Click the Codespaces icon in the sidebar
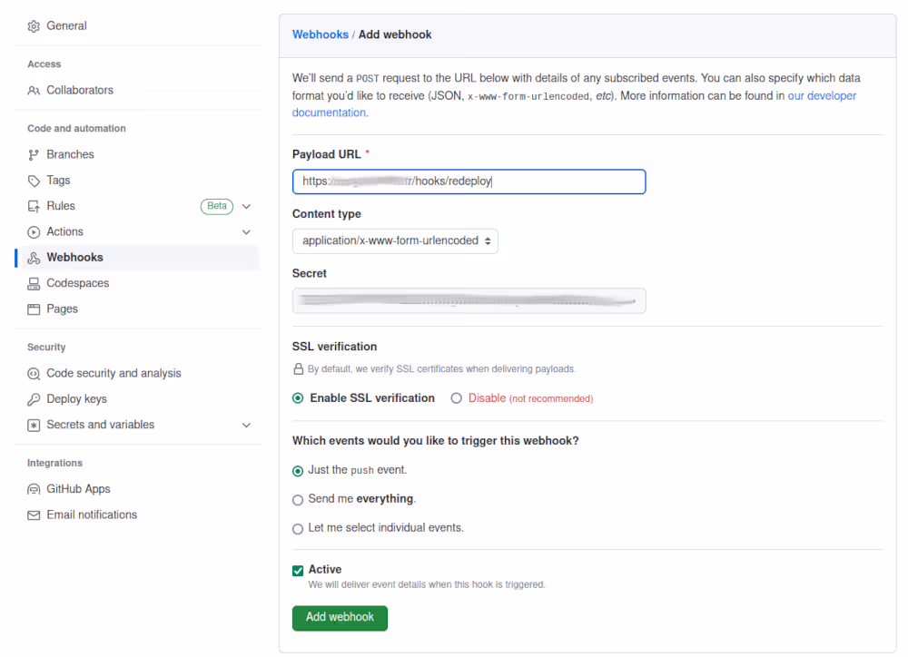 point(34,284)
